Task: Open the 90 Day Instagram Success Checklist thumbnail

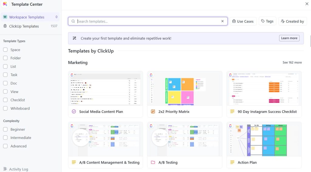Action: point(264,88)
